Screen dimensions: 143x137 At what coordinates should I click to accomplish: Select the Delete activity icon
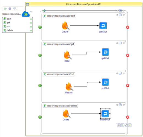click(x=67, y=114)
